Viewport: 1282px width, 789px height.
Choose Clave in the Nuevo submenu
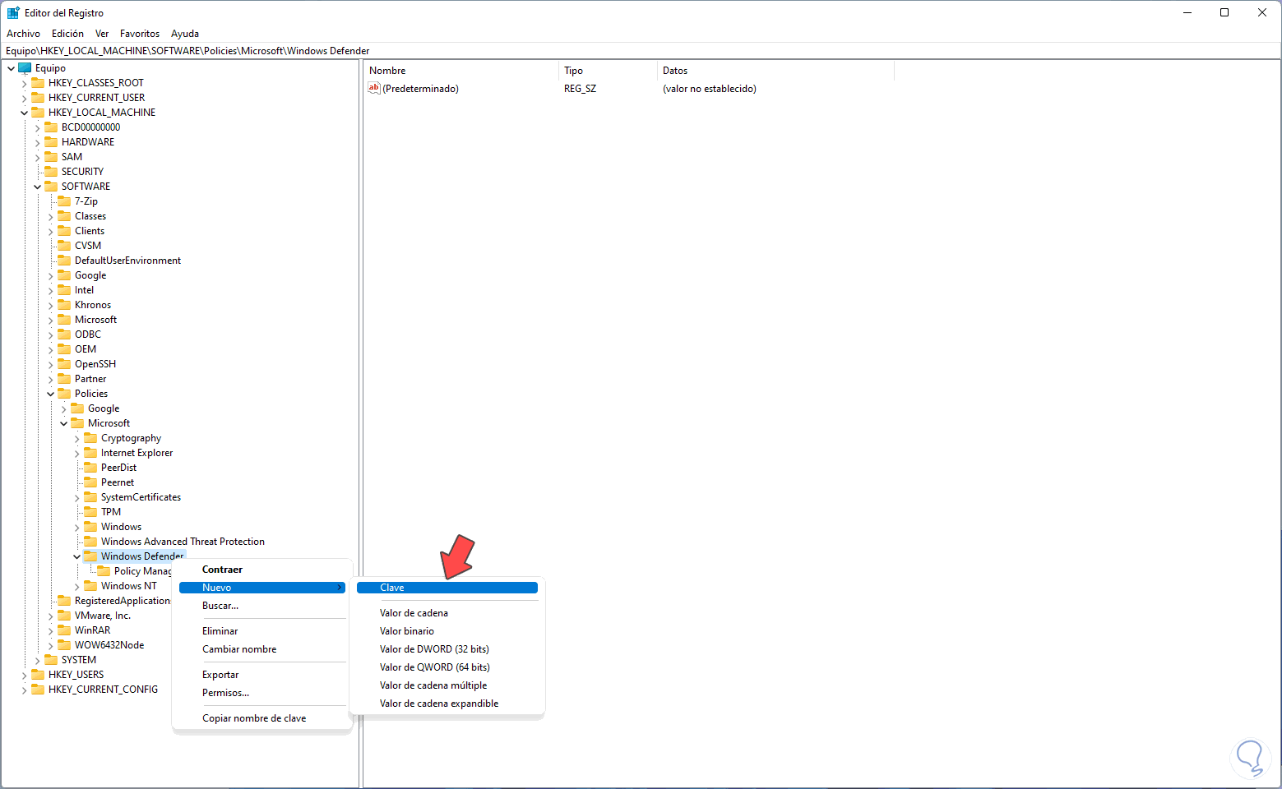click(447, 588)
